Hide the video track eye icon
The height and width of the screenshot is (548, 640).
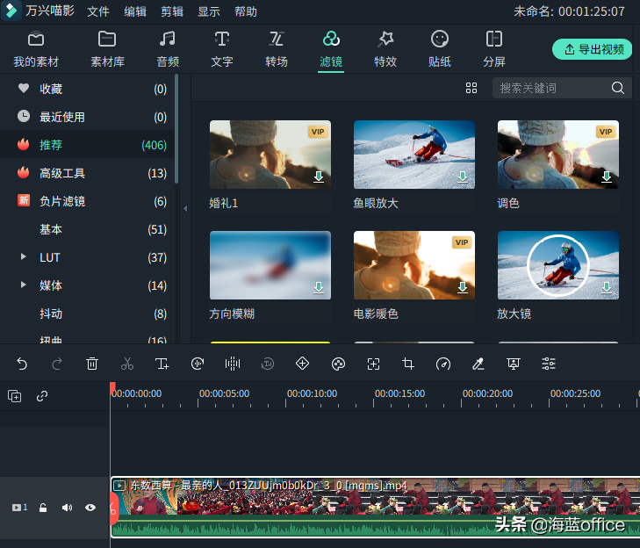click(x=90, y=508)
